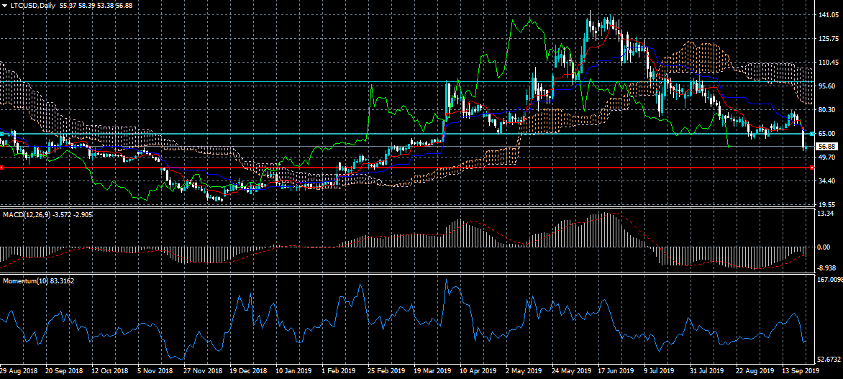Click the -8.938 MACD scale value

click(827, 268)
